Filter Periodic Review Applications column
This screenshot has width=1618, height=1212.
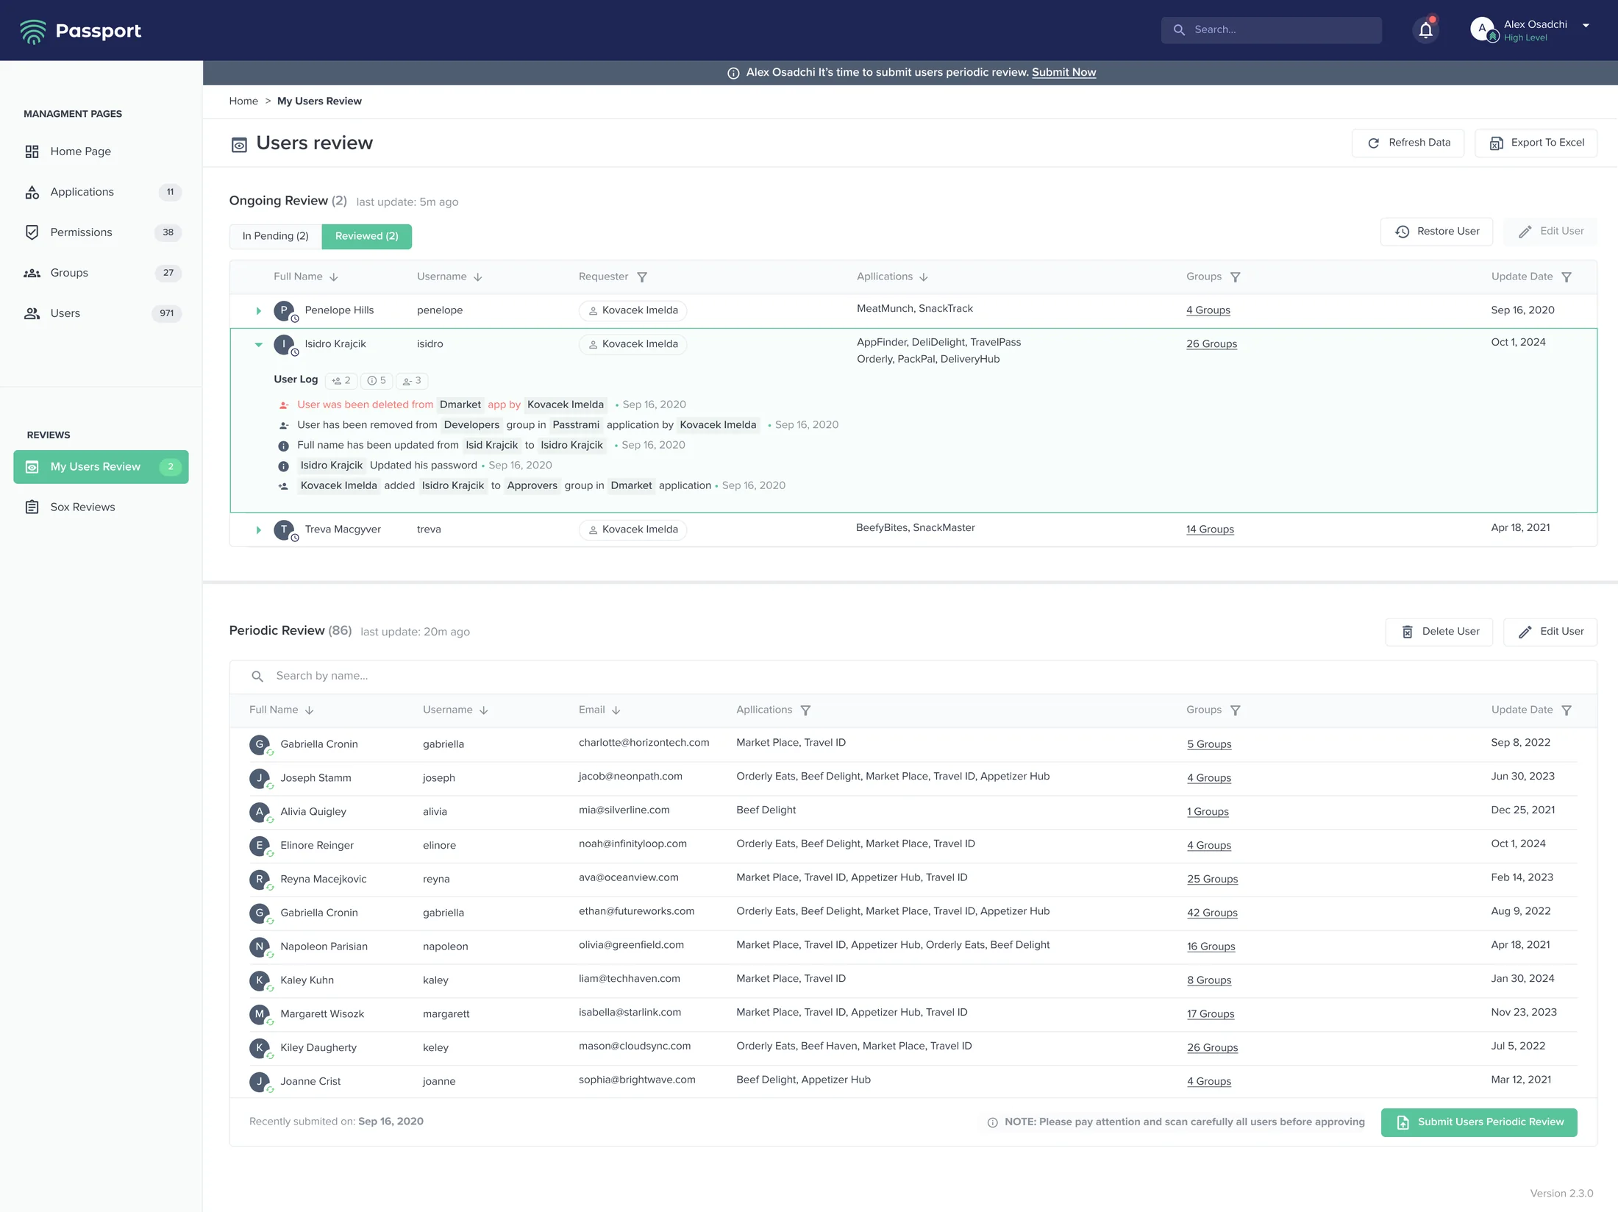coord(805,710)
